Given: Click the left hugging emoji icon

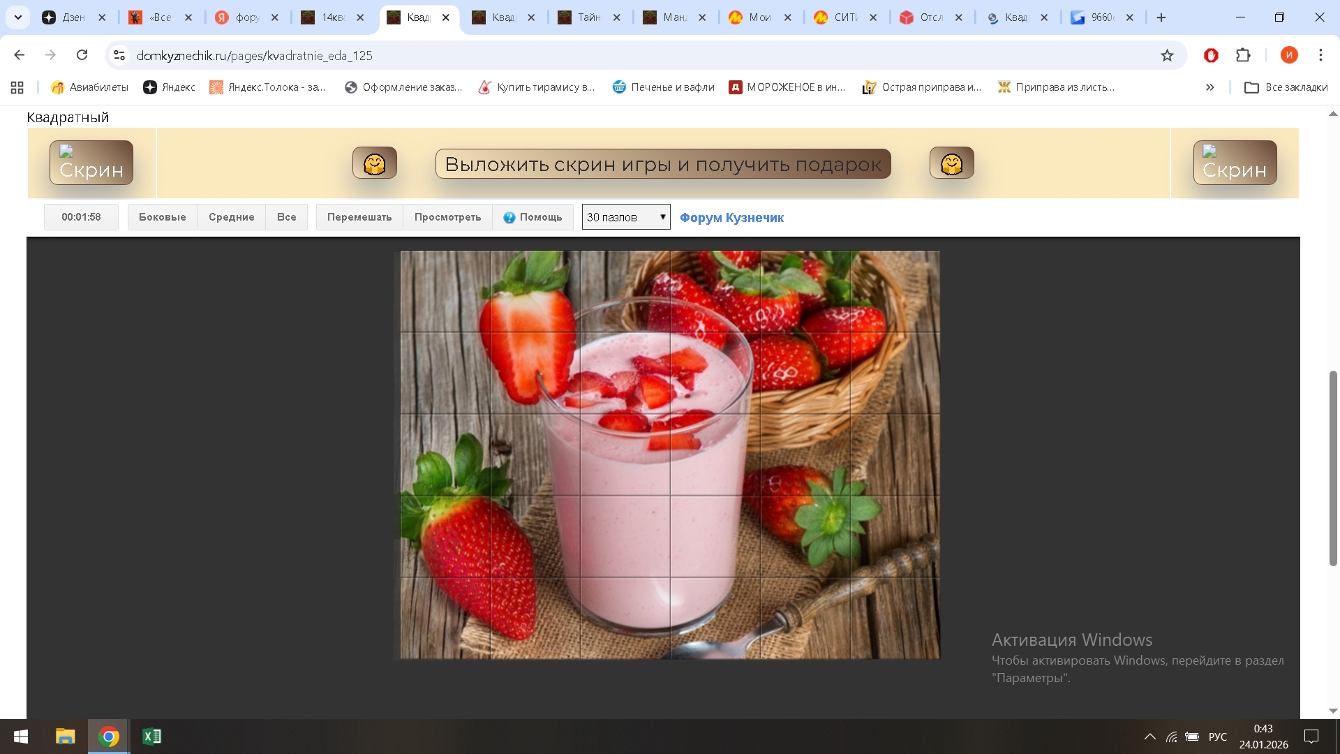Looking at the screenshot, I should 375,163.
